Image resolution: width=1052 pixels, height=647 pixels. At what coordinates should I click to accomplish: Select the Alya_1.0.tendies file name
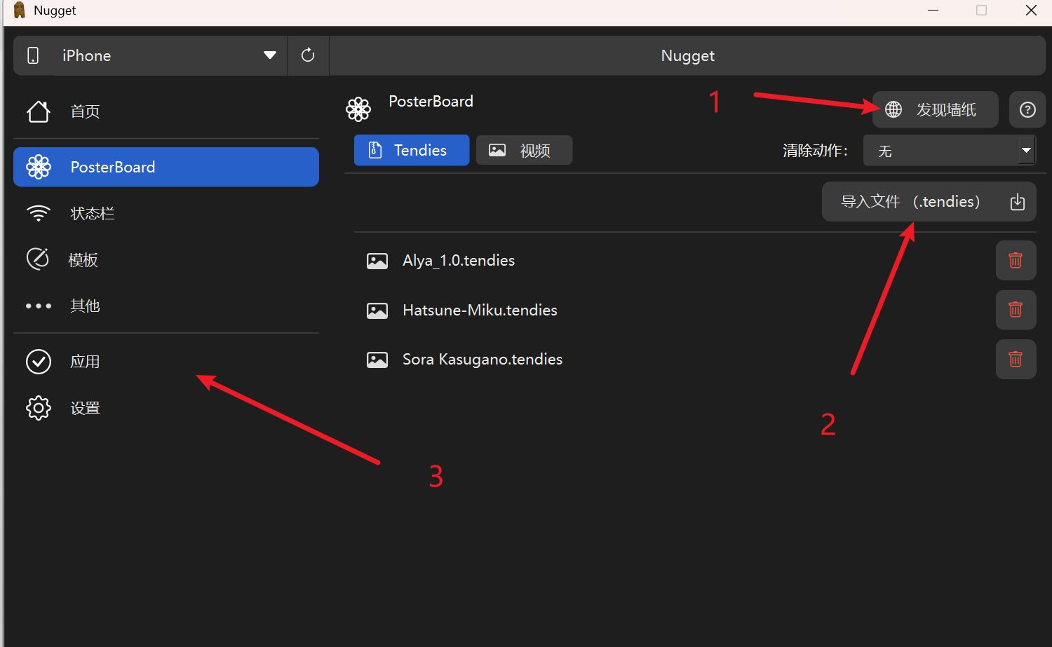point(459,261)
